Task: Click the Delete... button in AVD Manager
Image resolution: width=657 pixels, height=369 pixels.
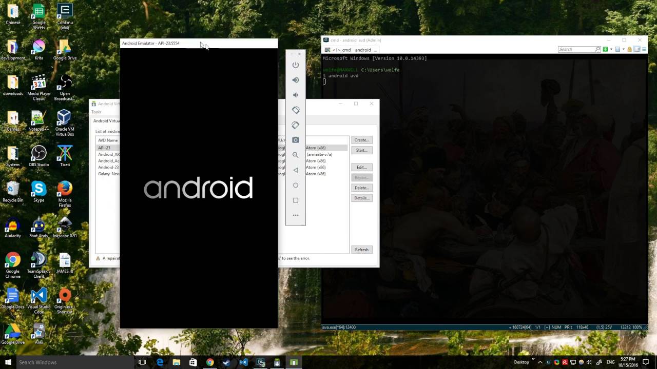Action: (x=361, y=188)
